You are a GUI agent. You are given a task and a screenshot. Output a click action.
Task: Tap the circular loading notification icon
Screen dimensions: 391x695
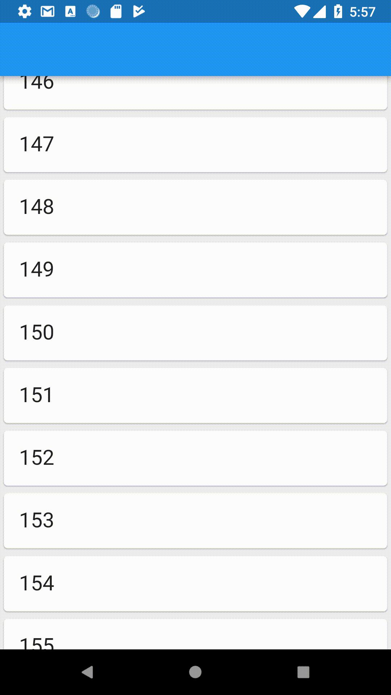pos(93,12)
